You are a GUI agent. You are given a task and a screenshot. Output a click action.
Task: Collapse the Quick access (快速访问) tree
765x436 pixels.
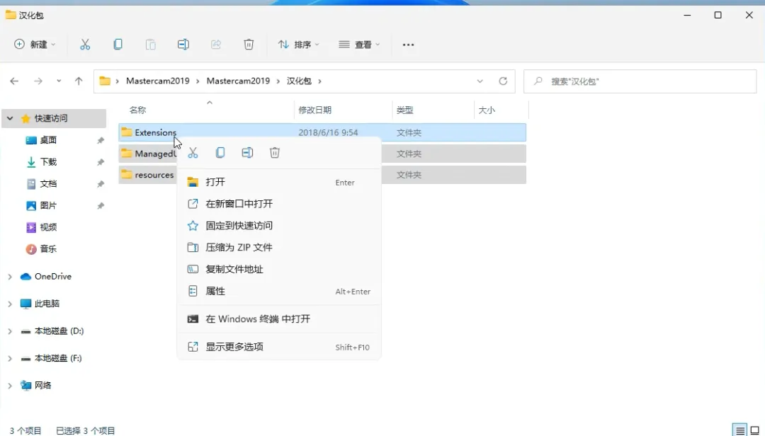(x=10, y=118)
